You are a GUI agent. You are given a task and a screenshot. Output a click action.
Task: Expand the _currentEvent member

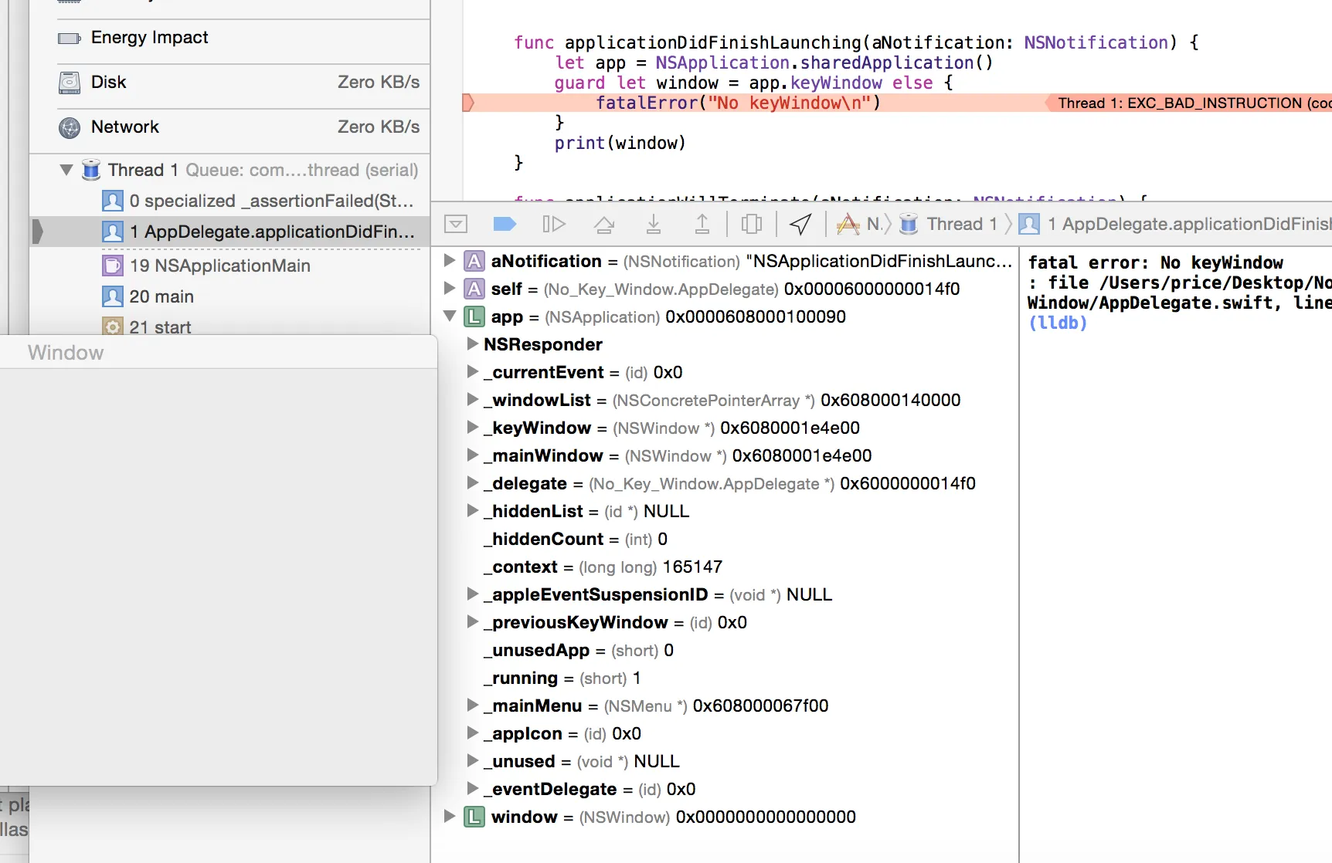click(472, 372)
